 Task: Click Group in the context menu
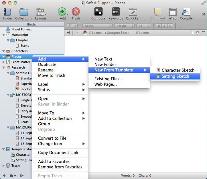tap(60, 124)
